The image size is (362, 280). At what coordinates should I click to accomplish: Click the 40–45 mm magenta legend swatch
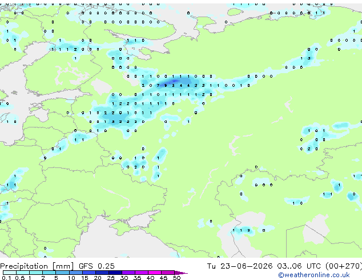155,273
